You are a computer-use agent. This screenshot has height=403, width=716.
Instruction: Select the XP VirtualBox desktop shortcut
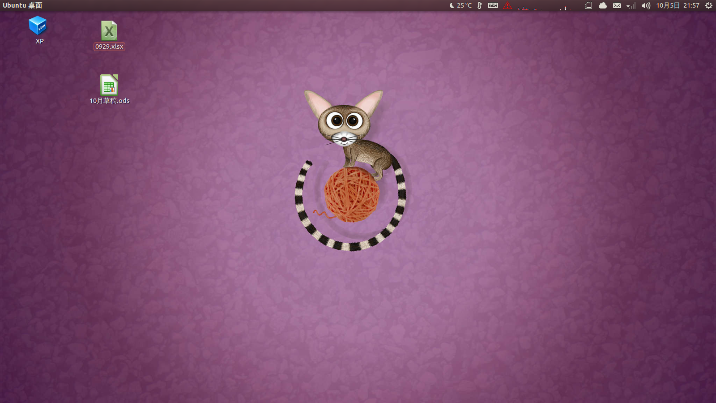38,26
